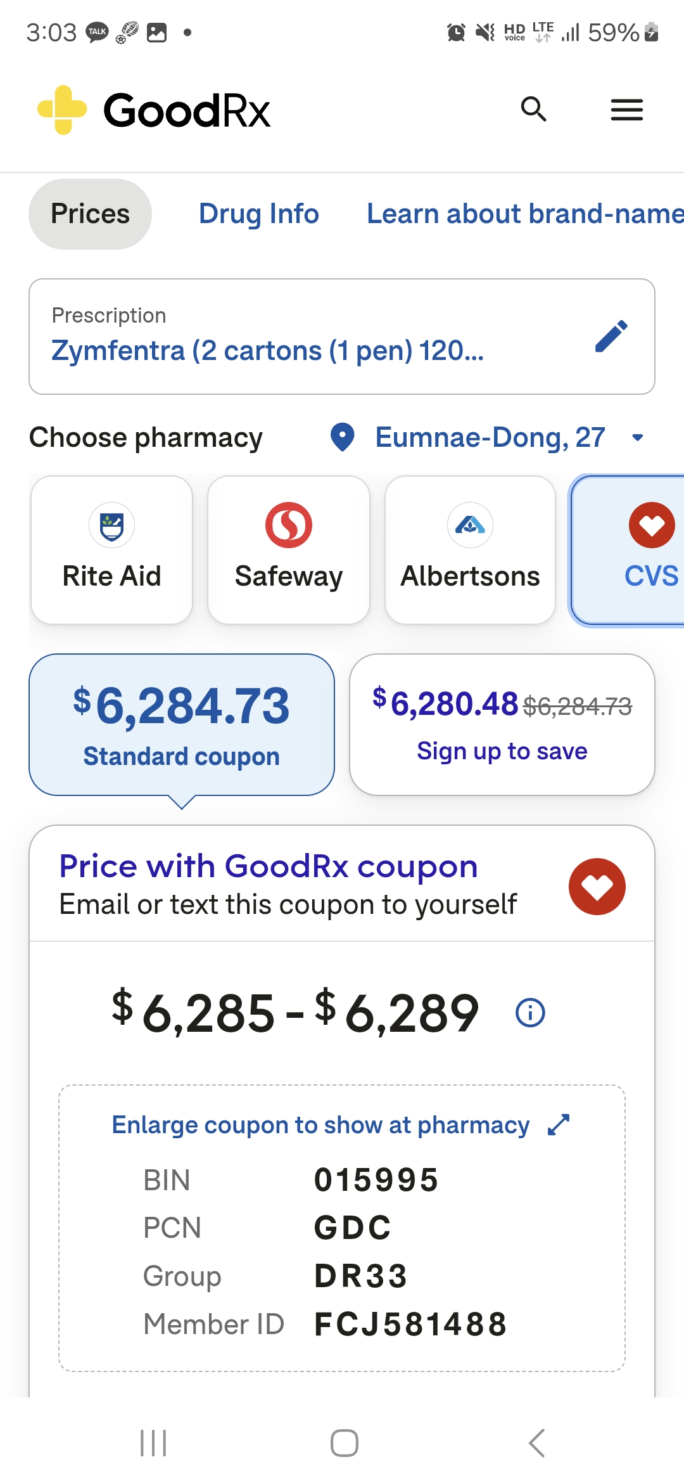Edit prescription with pencil icon
The image size is (684, 1483).
(x=611, y=337)
